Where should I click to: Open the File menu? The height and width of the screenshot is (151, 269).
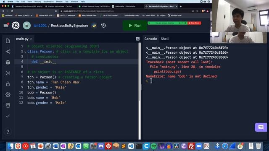17,1
